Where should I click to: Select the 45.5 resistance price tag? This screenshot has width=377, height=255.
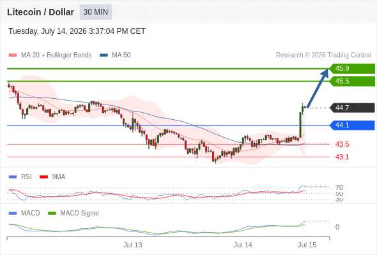(x=352, y=82)
